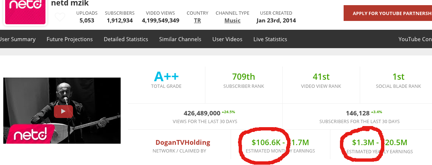Select the subscribers count 1,912,934
The width and height of the screenshot is (432, 165).
120,21
